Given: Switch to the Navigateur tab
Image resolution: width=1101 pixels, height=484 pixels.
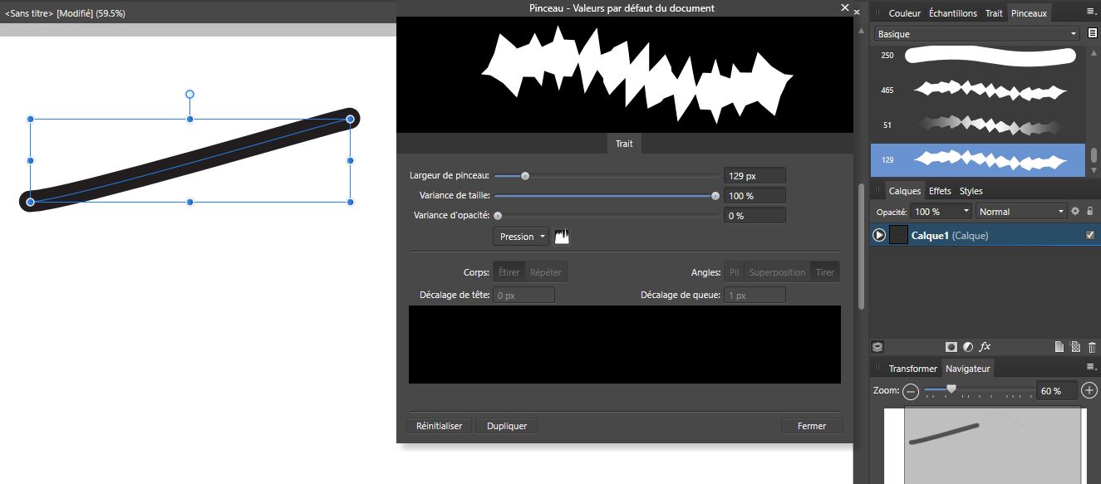Looking at the screenshot, I should (967, 369).
